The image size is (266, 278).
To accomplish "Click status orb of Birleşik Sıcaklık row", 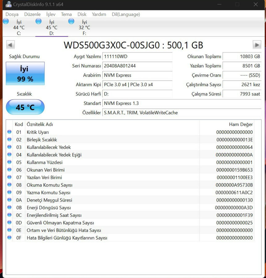I will (9, 139).
